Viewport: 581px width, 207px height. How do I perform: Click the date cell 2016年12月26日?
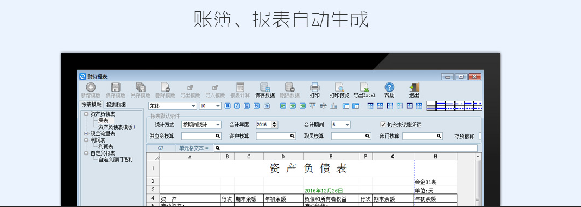(323, 191)
